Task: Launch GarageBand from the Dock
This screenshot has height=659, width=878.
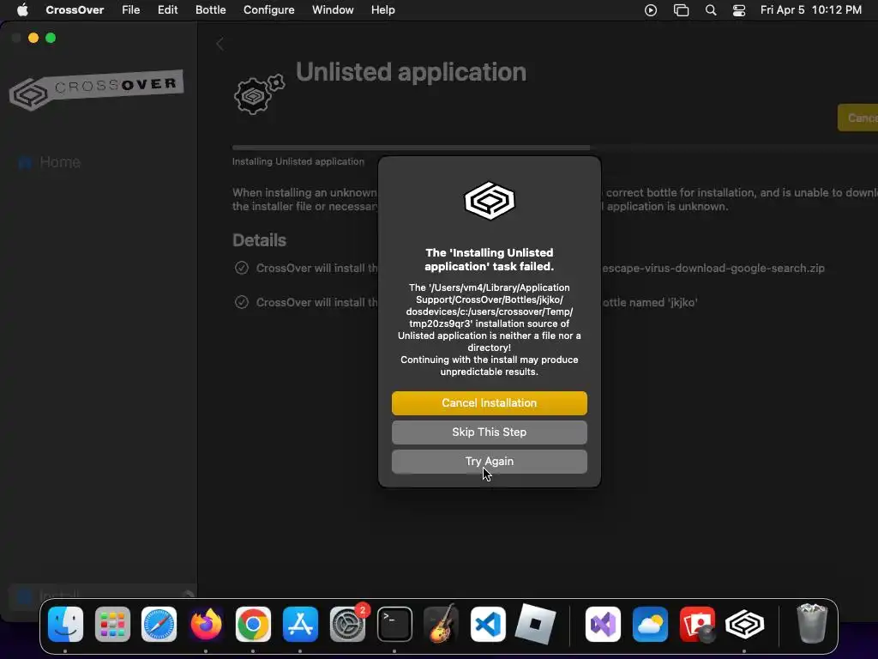Action: (x=442, y=624)
